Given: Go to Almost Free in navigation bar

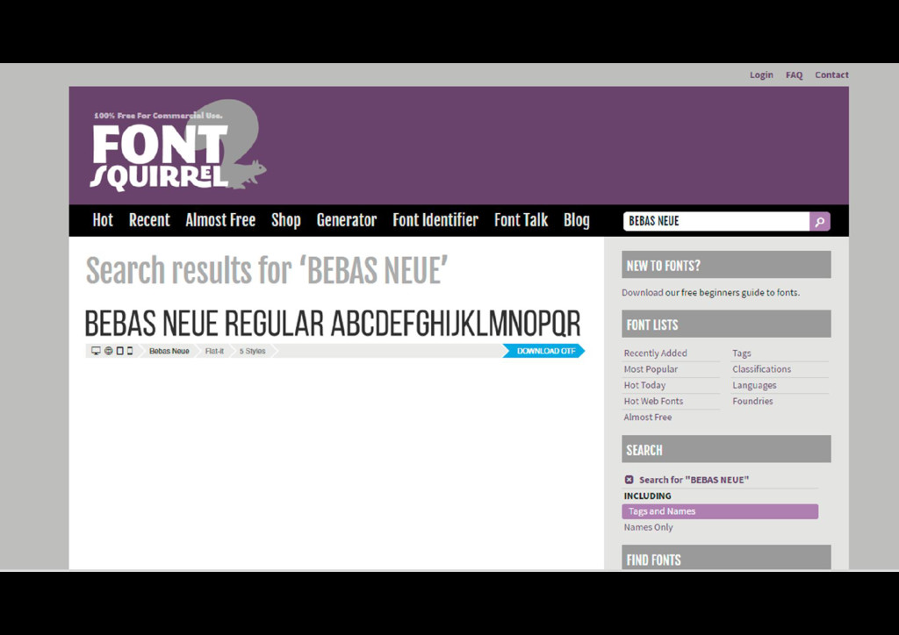Looking at the screenshot, I should coord(220,220).
